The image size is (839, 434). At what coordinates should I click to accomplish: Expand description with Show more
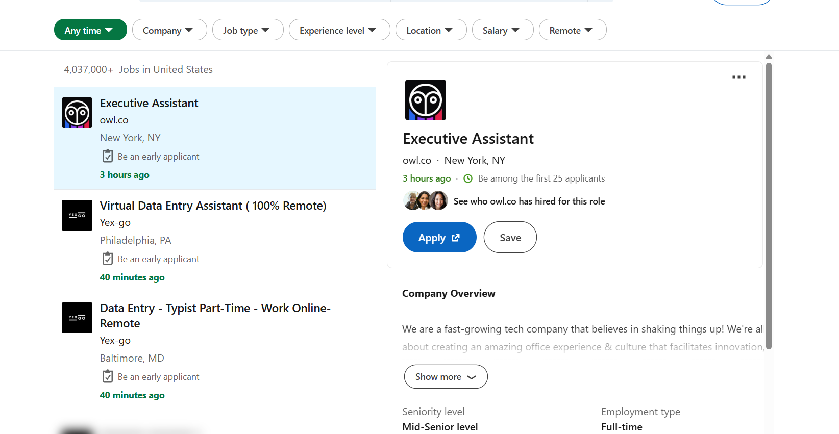446,376
